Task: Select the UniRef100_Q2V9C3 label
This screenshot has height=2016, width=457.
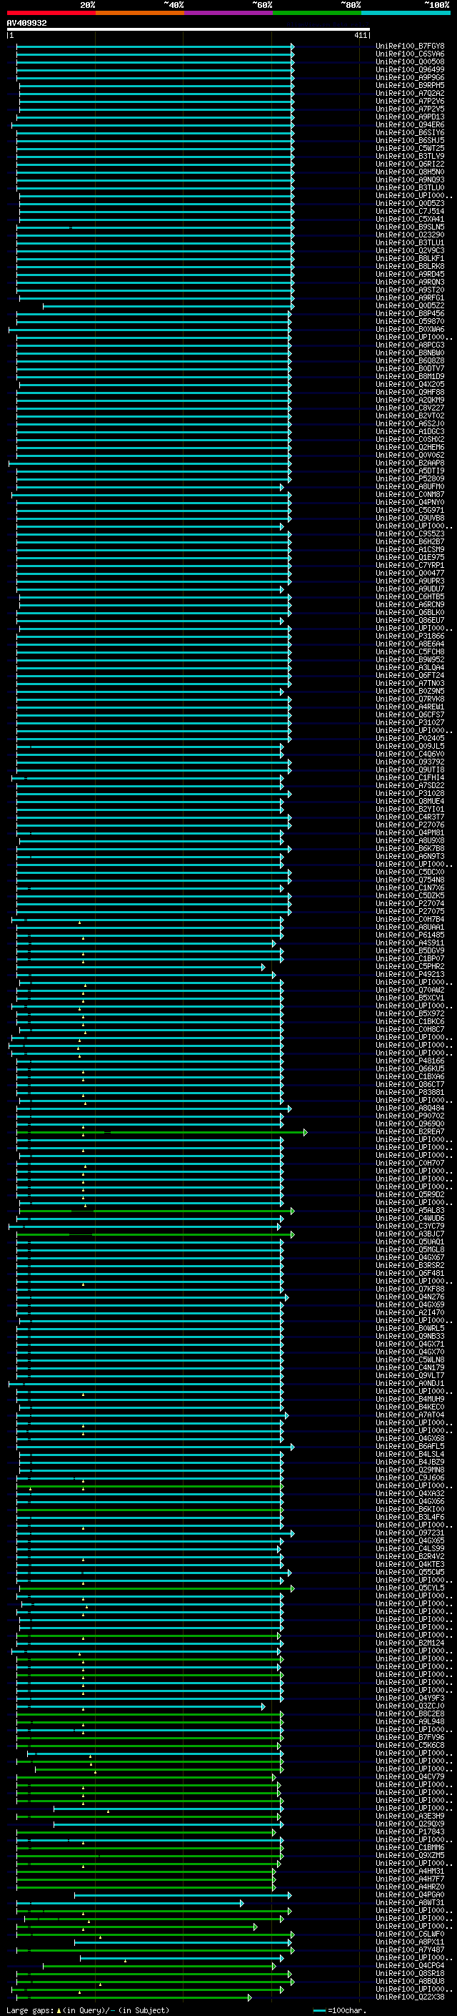Action: (x=410, y=250)
